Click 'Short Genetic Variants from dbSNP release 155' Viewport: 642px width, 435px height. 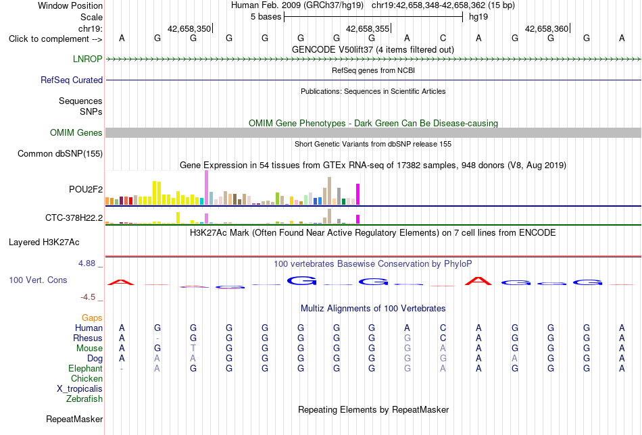coord(373,144)
